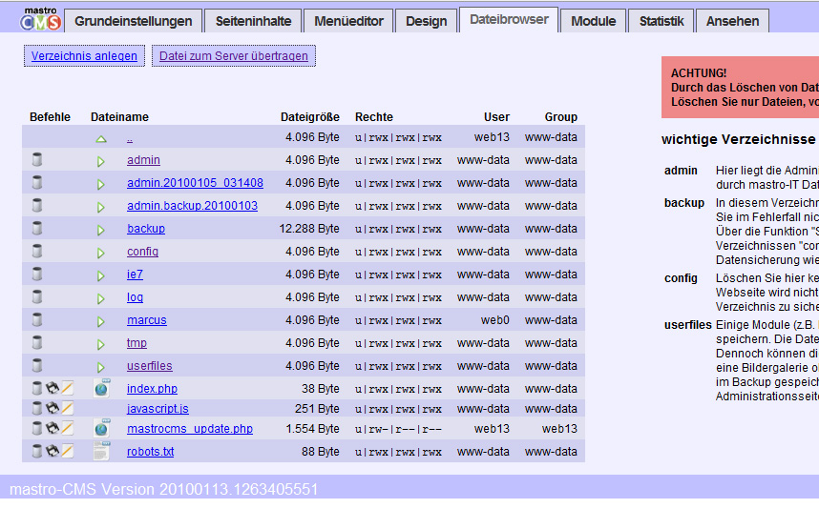Expand userfiles directory green triangle

pos(101,367)
